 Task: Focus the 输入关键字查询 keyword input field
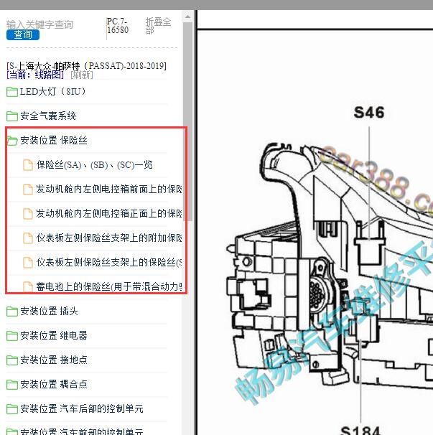click(39, 24)
